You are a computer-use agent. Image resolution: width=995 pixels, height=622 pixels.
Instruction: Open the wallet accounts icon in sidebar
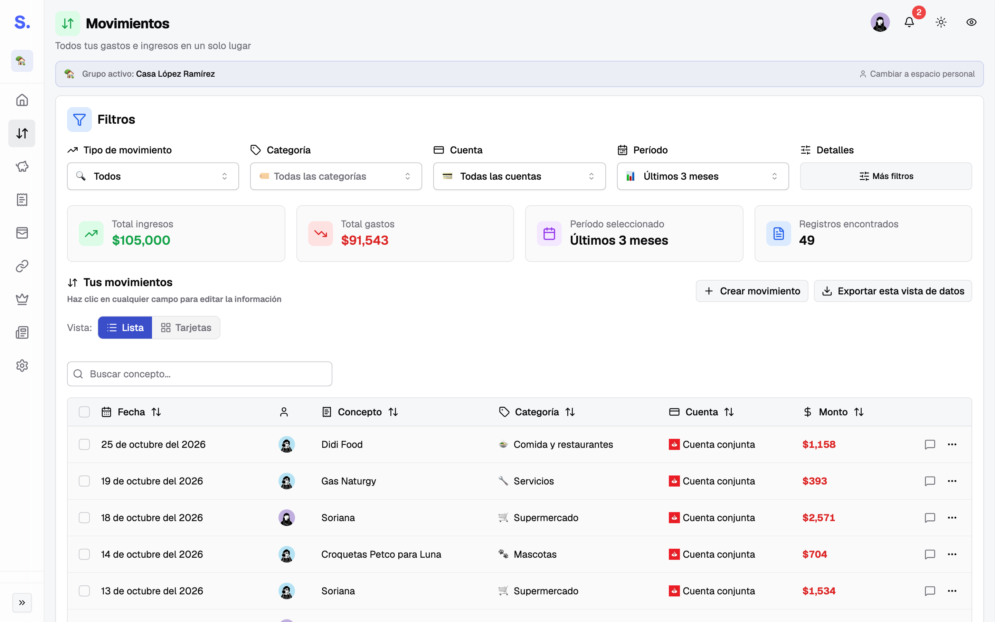(x=22, y=233)
